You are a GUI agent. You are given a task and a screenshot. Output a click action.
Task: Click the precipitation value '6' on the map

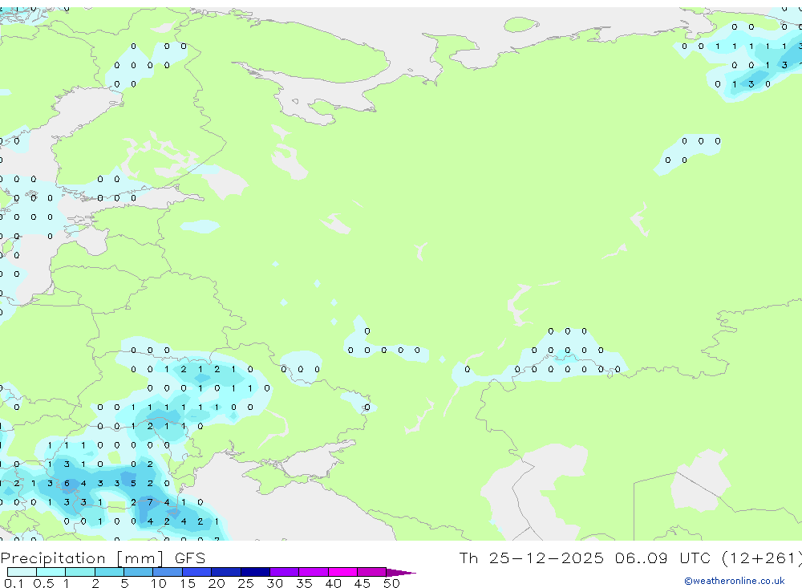point(67,484)
